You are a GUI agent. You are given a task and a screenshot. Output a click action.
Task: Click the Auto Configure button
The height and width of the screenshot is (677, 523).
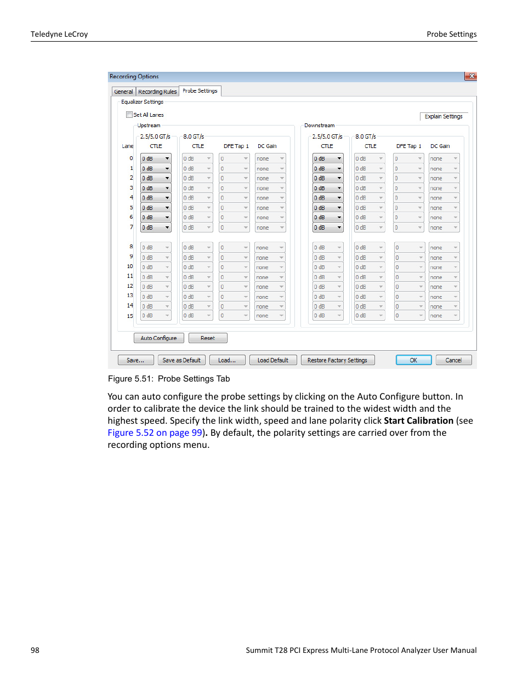click(158, 338)
